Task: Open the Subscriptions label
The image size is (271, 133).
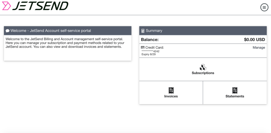Action: click(203, 73)
